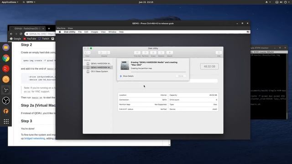Image resolution: width=292 pixels, height=164 pixels.
Task: Click the power icon in system tray
Action: [x=285, y=2]
